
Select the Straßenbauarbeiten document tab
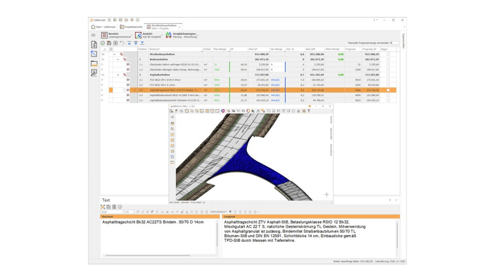[163, 27]
